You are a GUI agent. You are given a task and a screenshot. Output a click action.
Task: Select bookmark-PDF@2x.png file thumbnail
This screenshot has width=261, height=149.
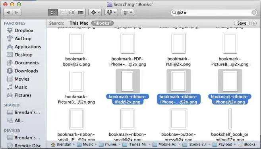click(178, 43)
